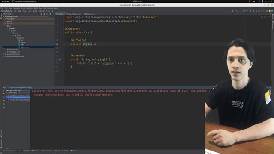Toggle Structure vertical side tab
Screen dimensions: 274x154
(1, 134)
